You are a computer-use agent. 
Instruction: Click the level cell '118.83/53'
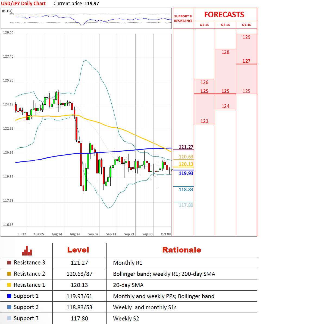coord(79,307)
